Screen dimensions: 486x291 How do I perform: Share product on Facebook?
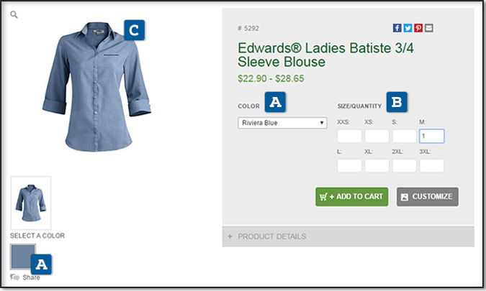pyautogui.click(x=397, y=28)
